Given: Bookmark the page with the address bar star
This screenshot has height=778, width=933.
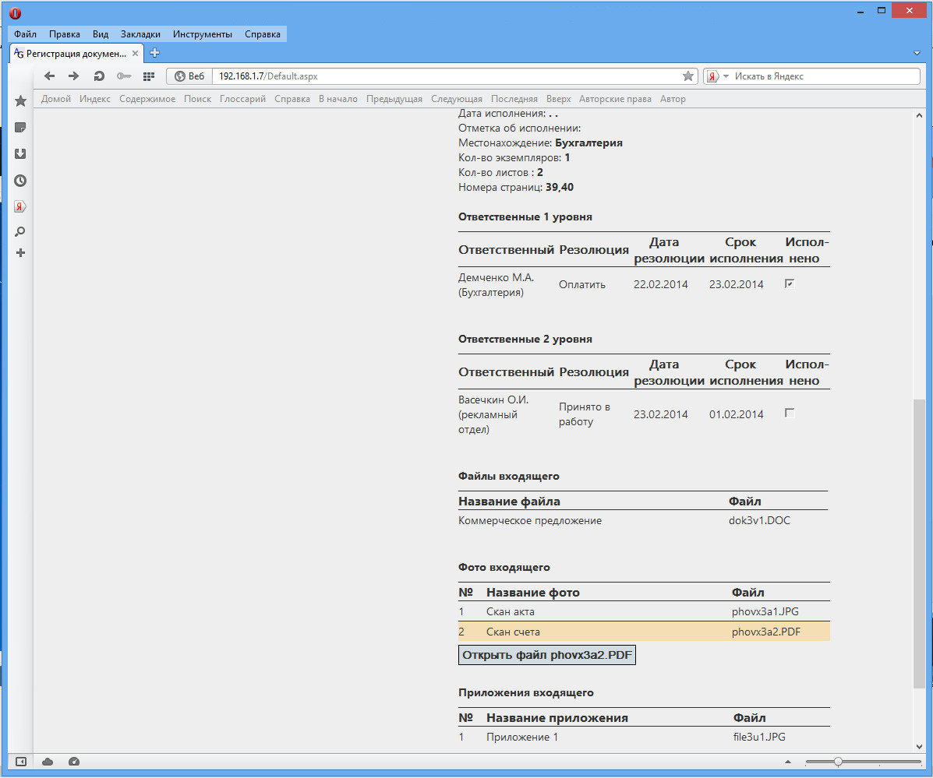Looking at the screenshot, I should coord(687,76).
